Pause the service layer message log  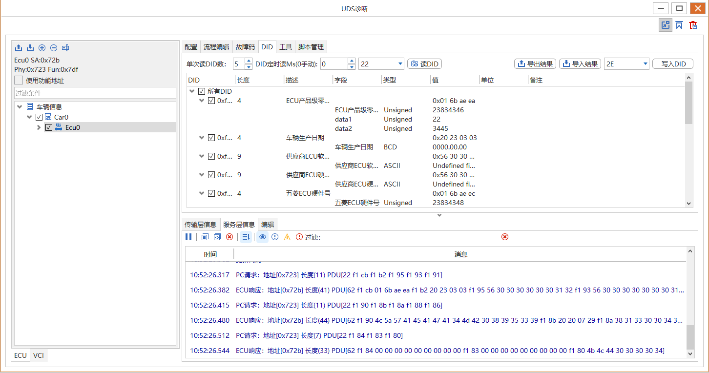point(188,237)
